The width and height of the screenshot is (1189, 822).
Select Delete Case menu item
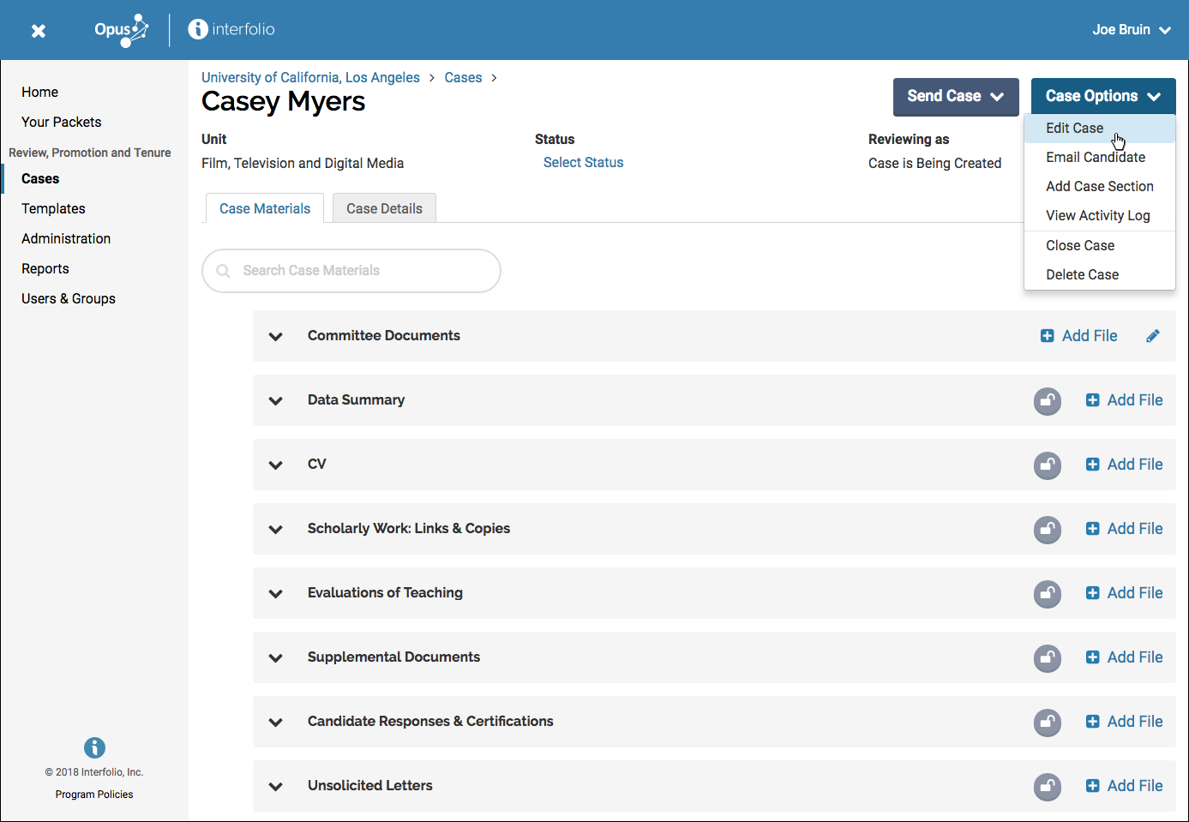tap(1099, 275)
